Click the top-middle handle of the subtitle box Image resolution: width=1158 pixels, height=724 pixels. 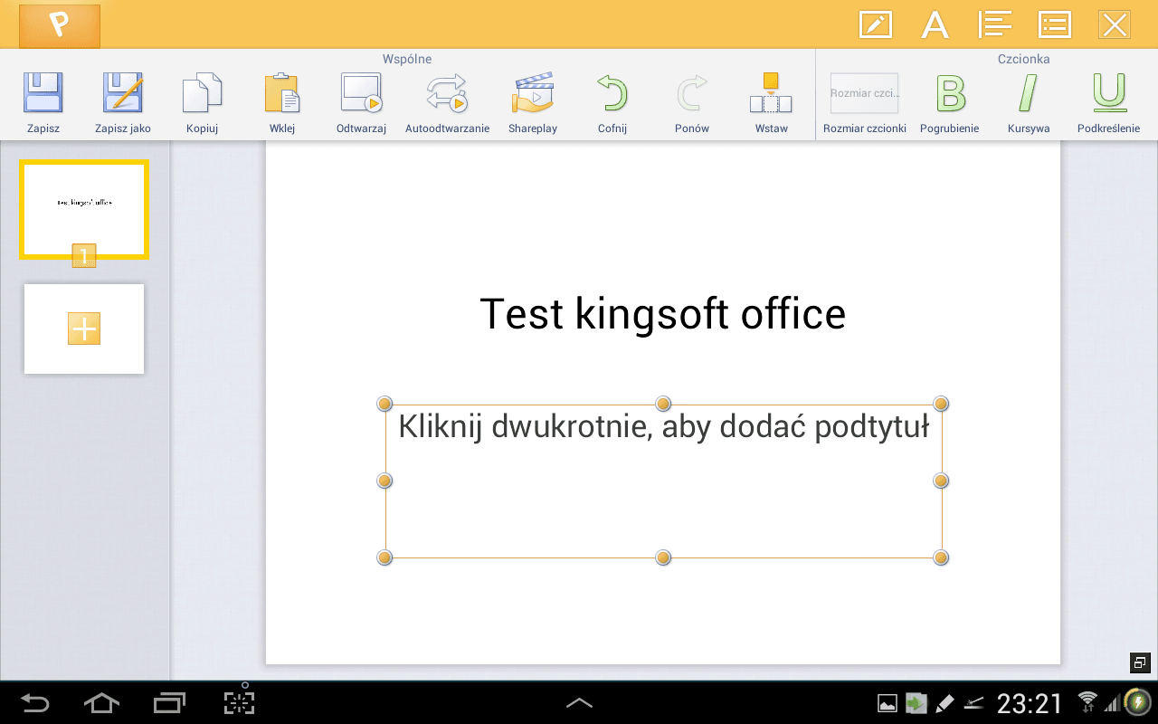pyautogui.click(x=663, y=404)
